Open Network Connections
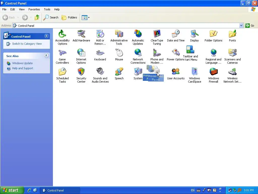The height and width of the screenshot is (194, 258). pyautogui.click(x=138, y=53)
